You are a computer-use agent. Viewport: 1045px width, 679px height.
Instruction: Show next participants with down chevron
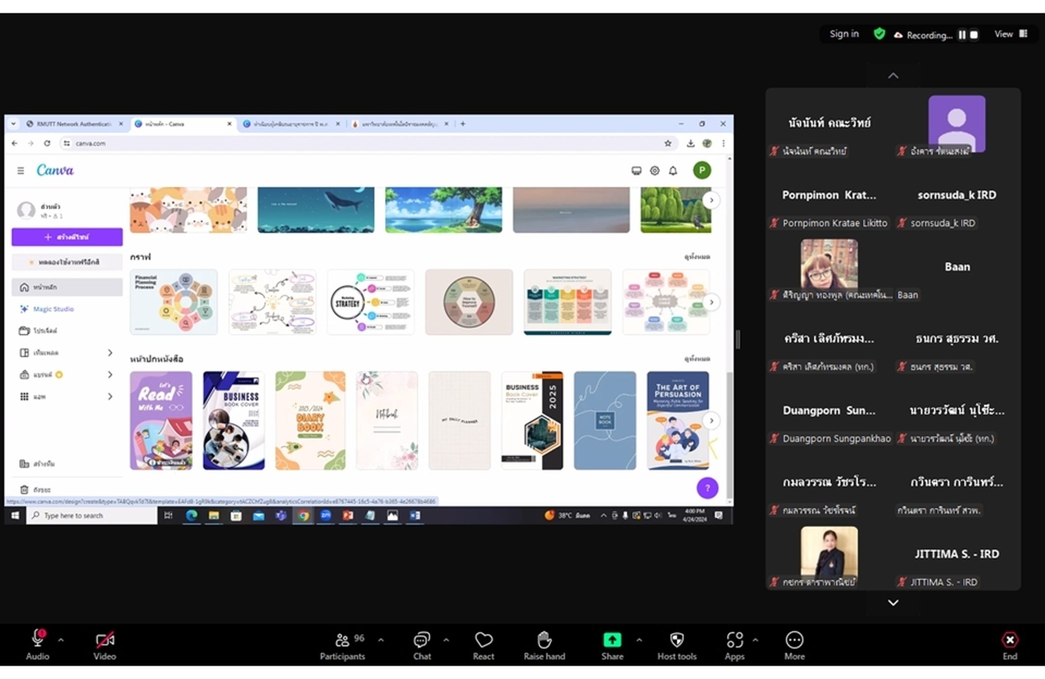[x=893, y=603]
